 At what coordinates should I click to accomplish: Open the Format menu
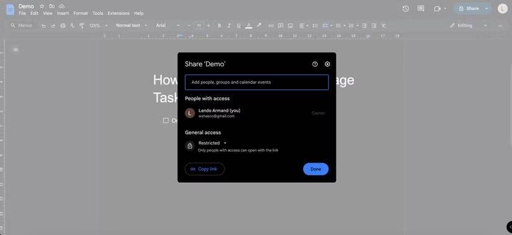(80, 14)
